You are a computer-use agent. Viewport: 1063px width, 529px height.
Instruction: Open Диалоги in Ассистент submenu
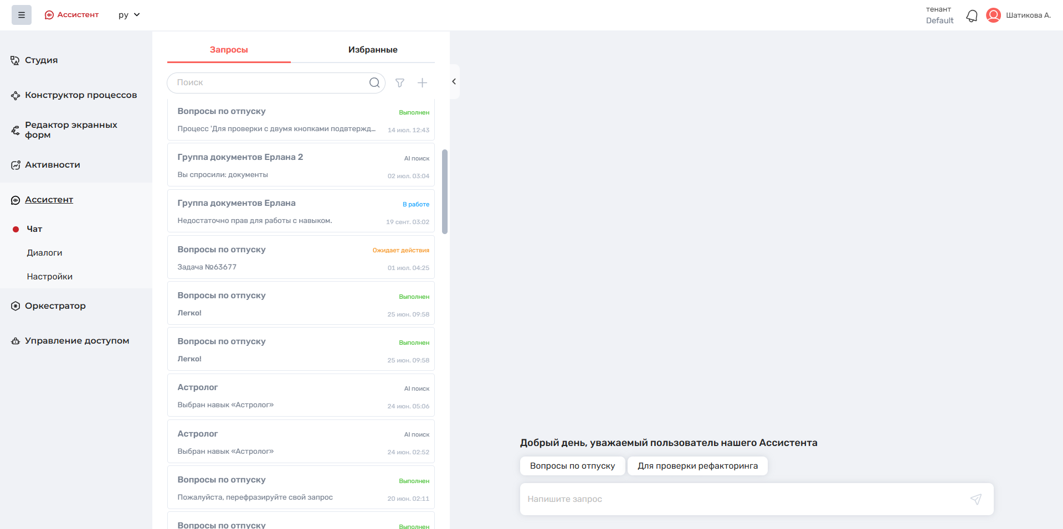(x=44, y=253)
